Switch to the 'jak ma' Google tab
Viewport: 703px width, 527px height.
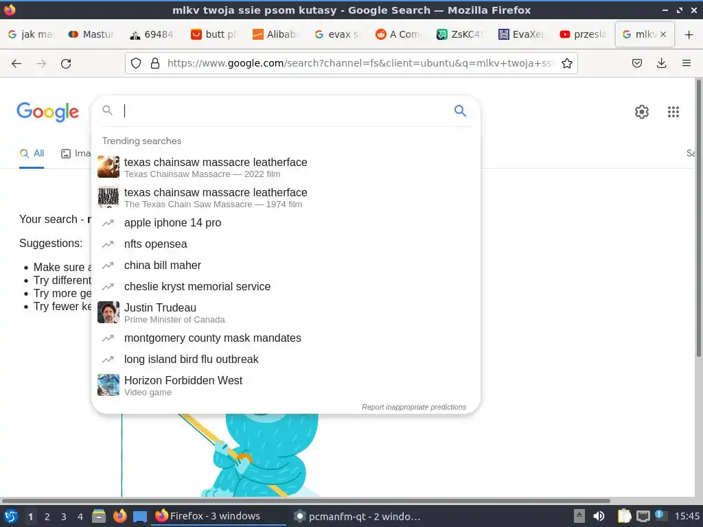(x=30, y=34)
